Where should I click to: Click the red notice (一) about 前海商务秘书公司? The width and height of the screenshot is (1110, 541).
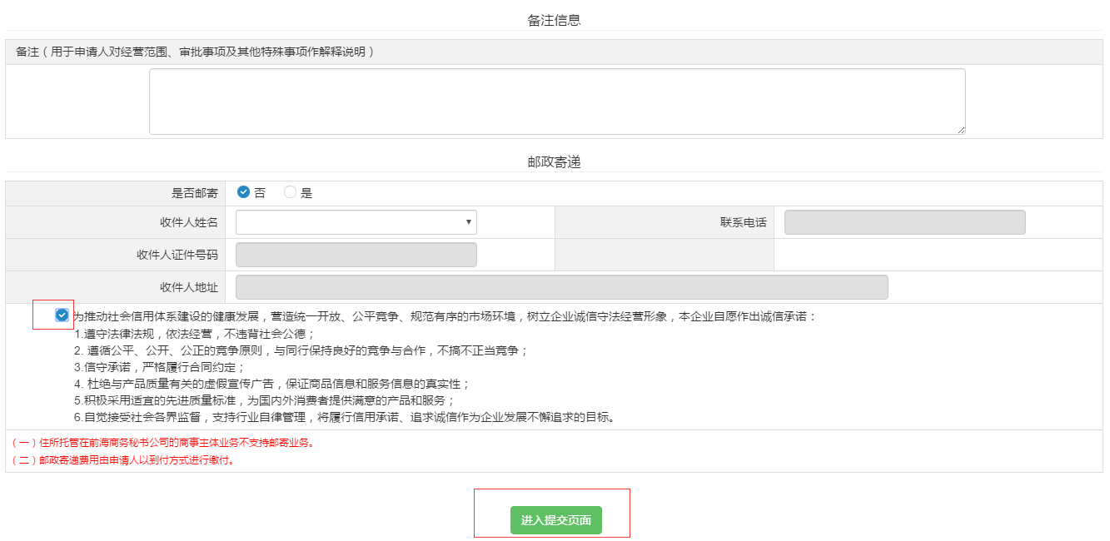[x=163, y=443]
